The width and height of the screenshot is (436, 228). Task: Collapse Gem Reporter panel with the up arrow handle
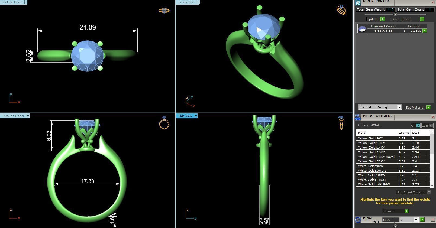tap(395, 14)
